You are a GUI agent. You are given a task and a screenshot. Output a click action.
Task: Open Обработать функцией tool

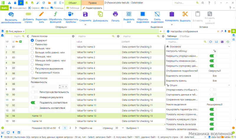click(x=55, y=14)
